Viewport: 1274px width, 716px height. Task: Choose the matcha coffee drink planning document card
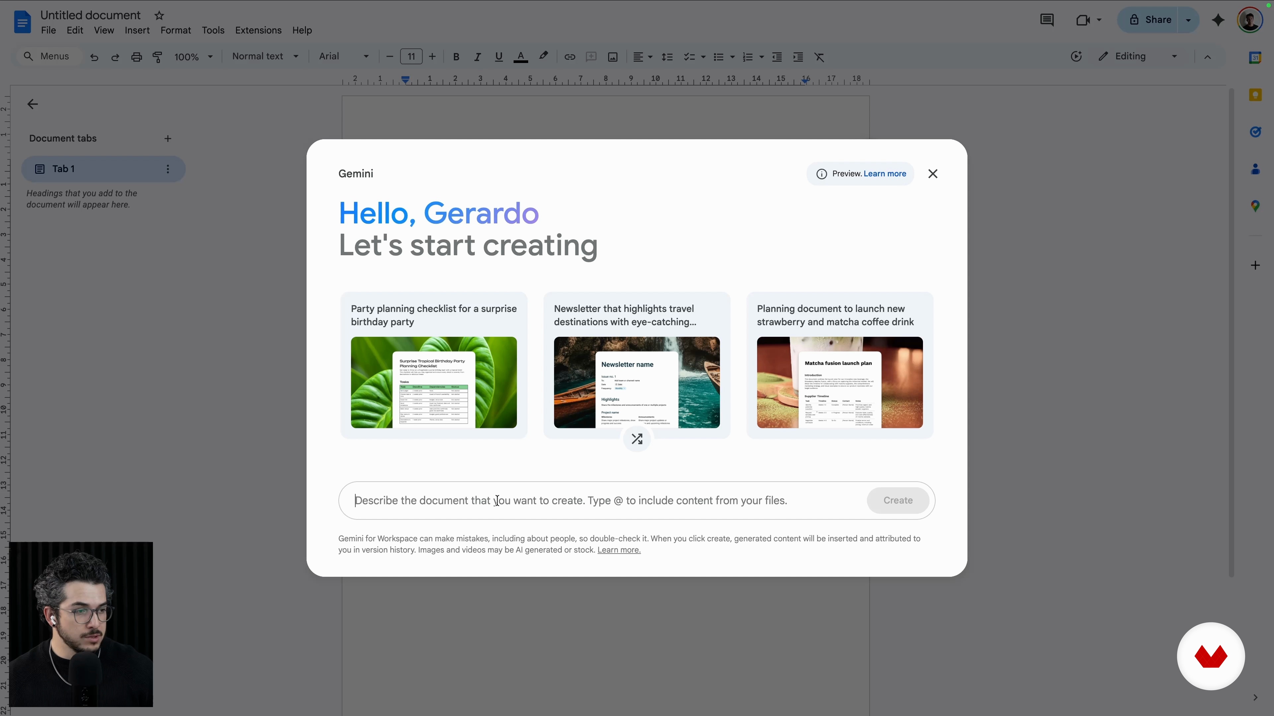(x=840, y=365)
